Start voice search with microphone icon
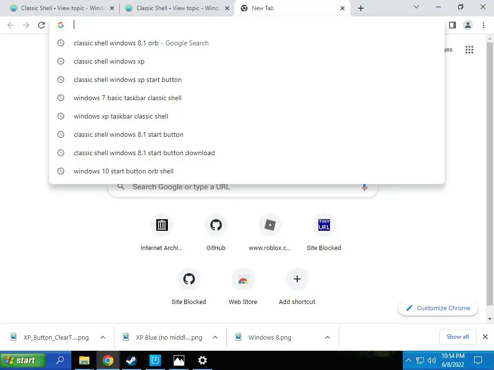The image size is (494, 370). click(x=364, y=187)
